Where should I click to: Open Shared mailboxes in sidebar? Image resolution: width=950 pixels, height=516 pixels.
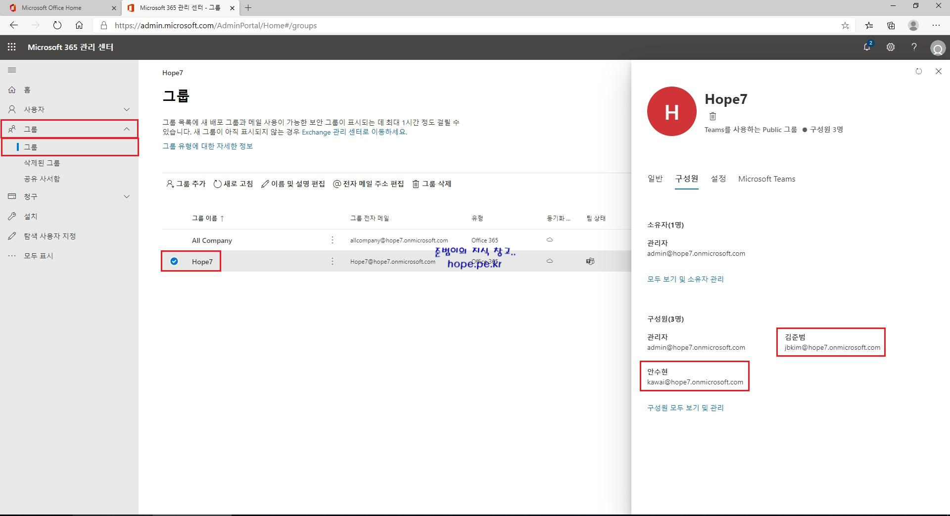[x=42, y=179]
